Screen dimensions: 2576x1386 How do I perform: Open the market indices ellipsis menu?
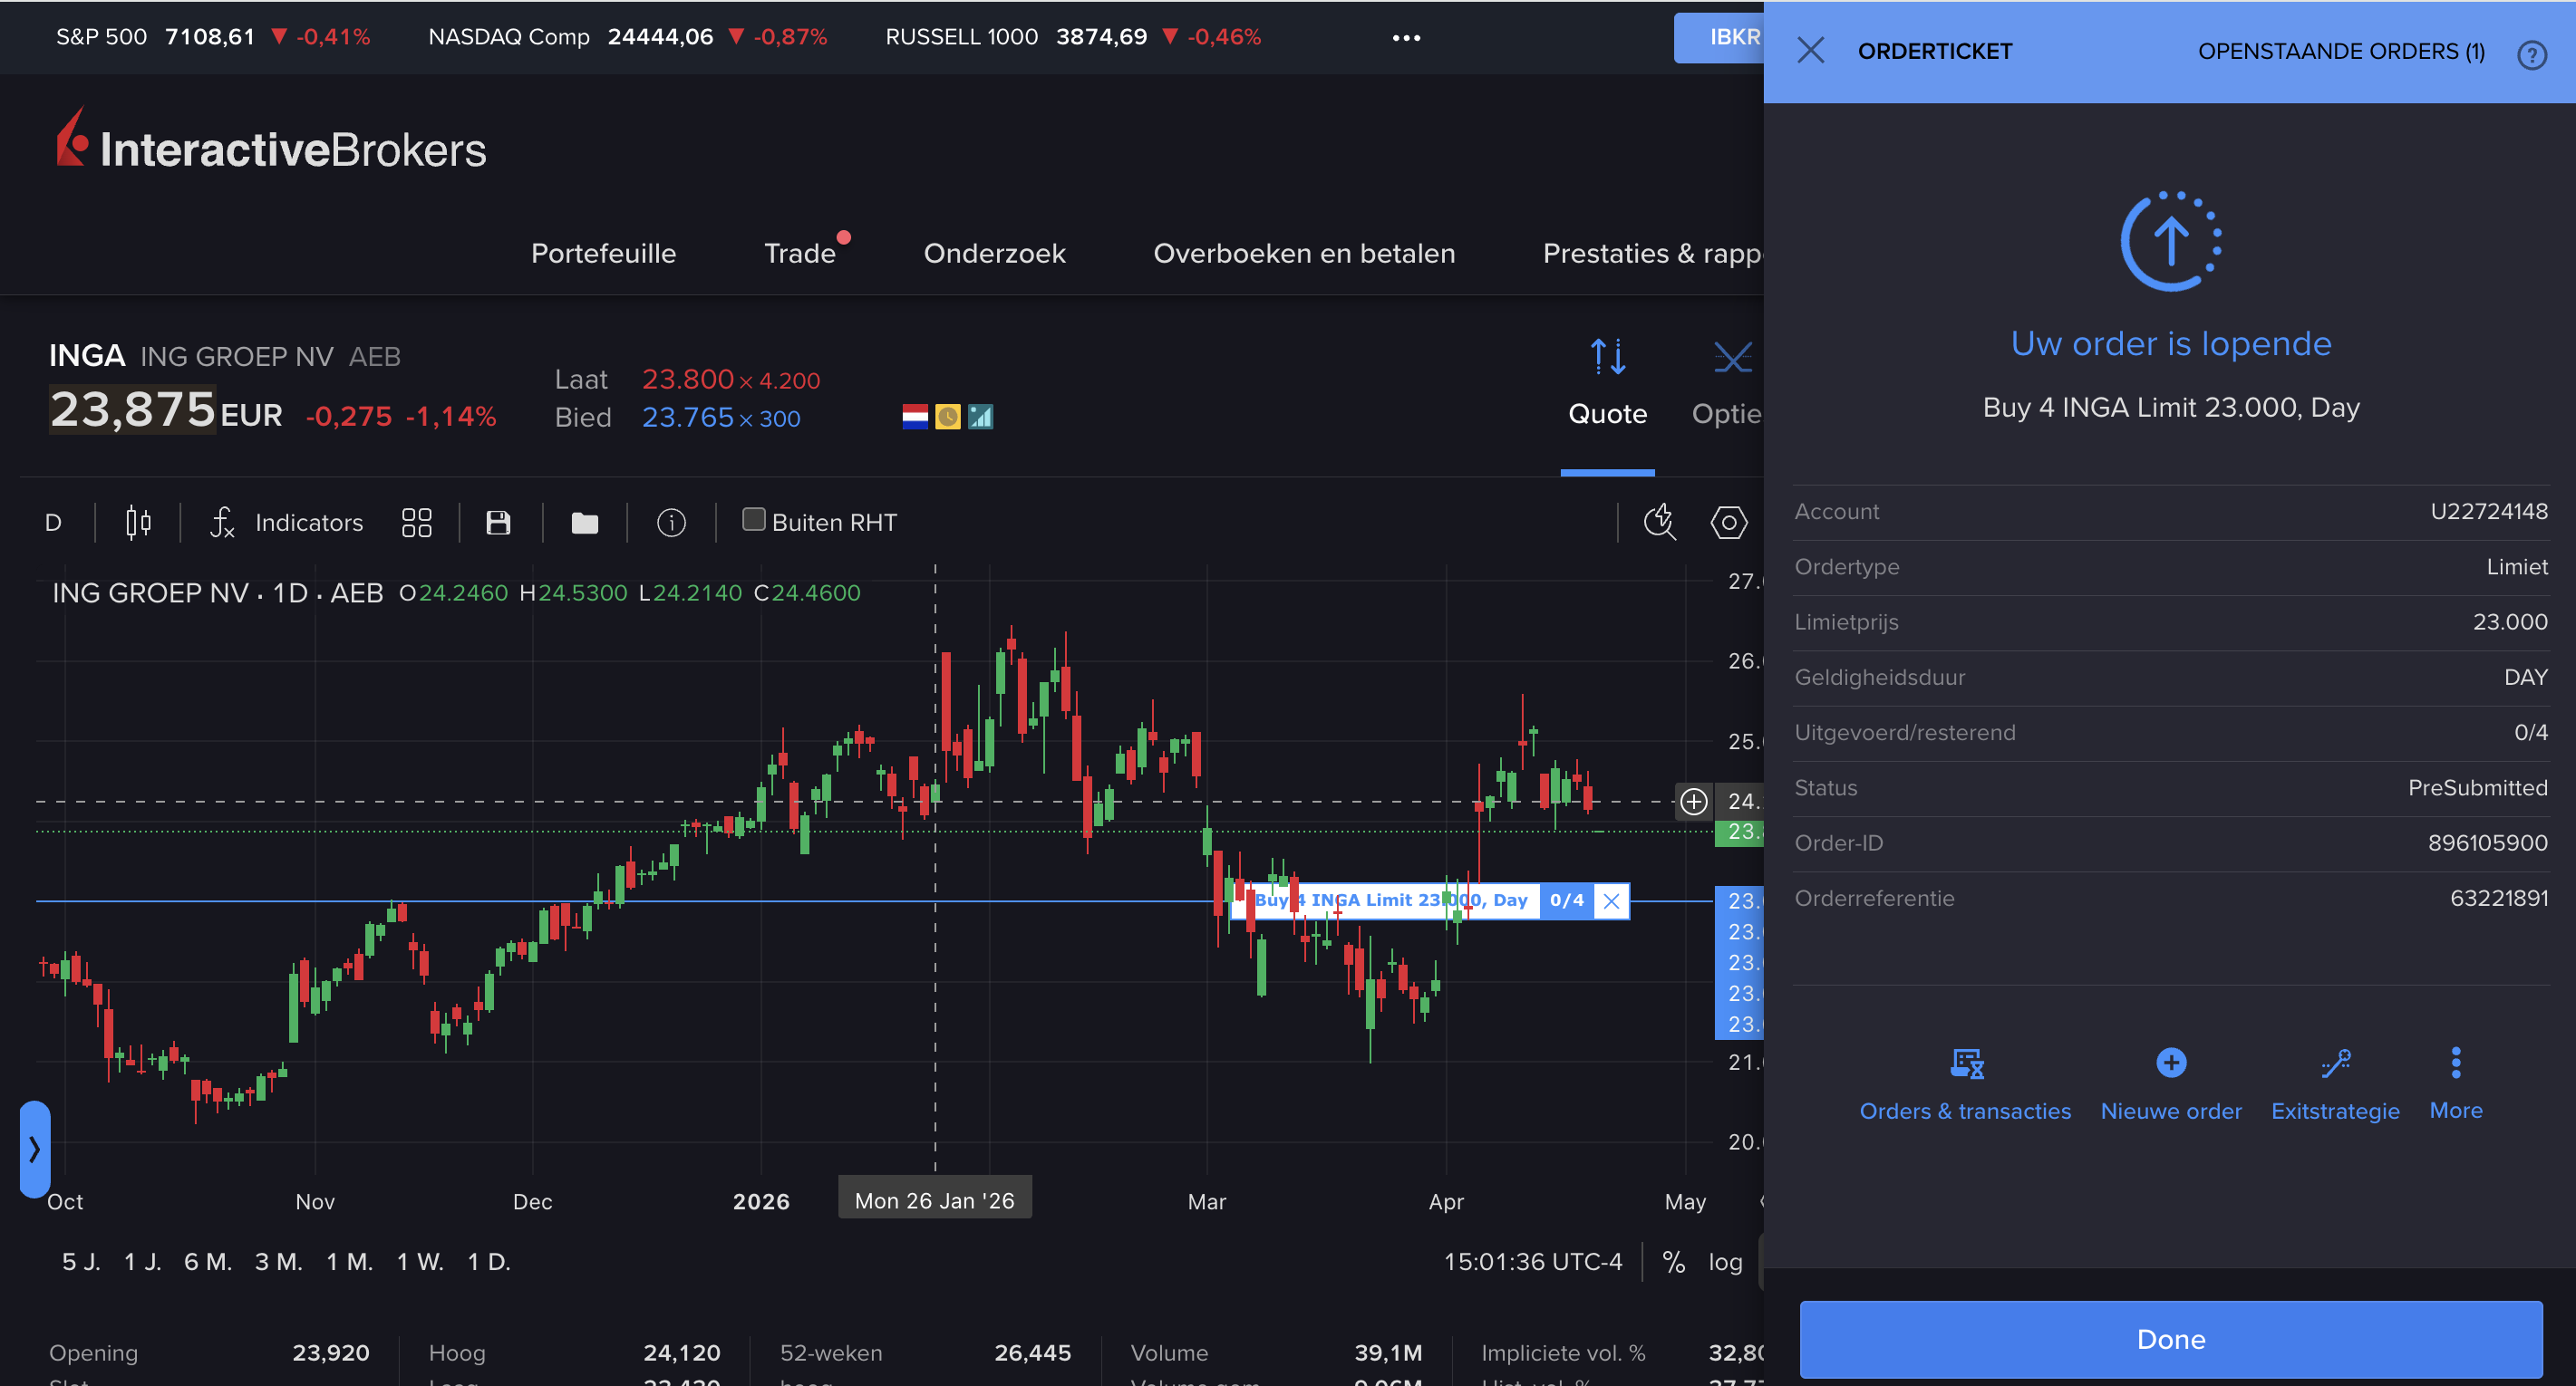tap(1406, 38)
